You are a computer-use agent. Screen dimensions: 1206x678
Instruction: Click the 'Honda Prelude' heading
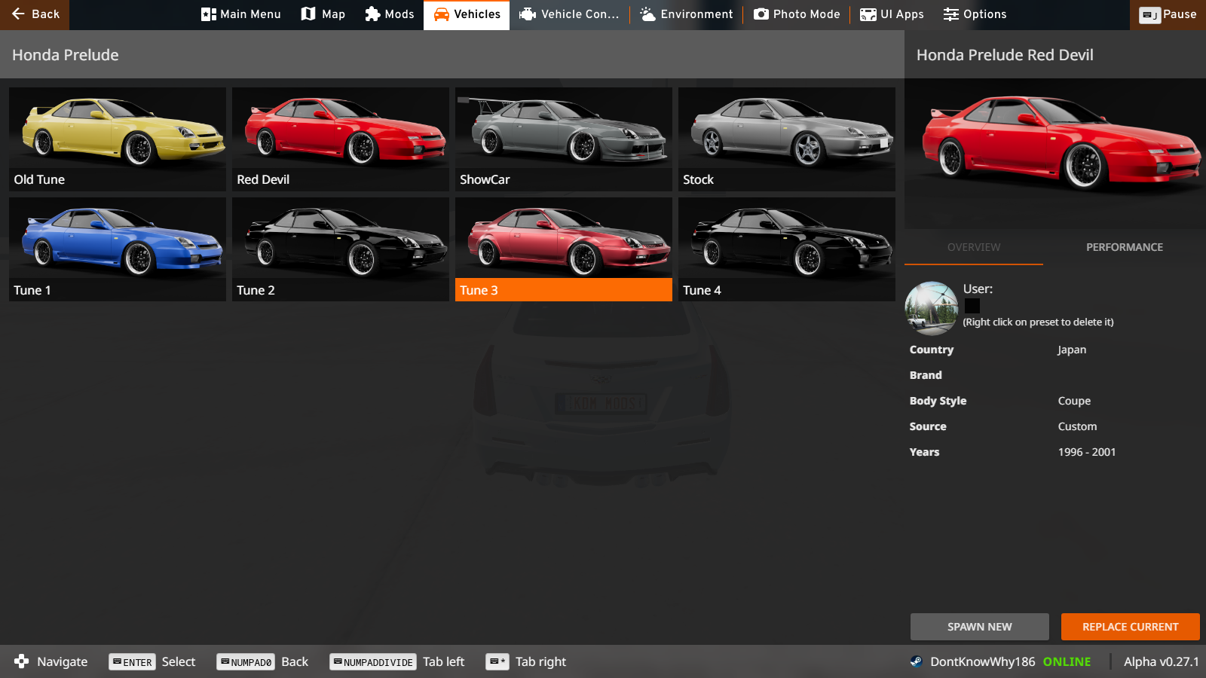(x=66, y=55)
